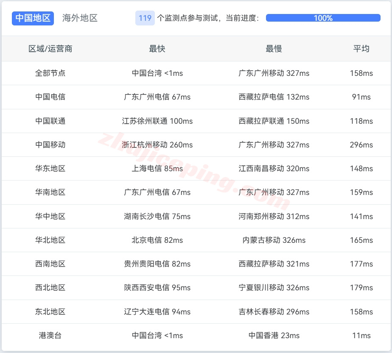Select the 华东地区 row label
Image resolution: width=392 pixels, height=353 pixels.
pos(50,169)
